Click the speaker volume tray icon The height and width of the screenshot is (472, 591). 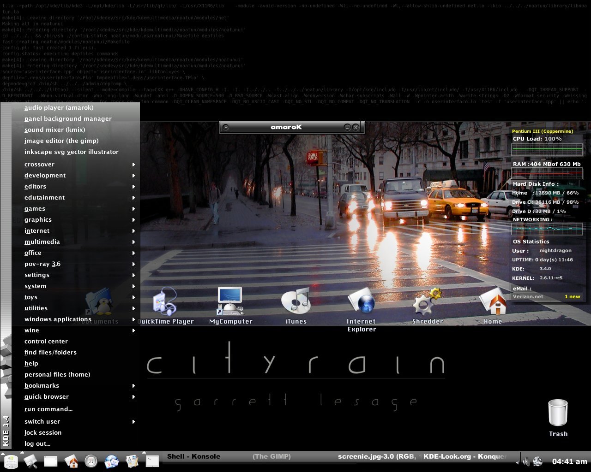[x=527, y=461]
